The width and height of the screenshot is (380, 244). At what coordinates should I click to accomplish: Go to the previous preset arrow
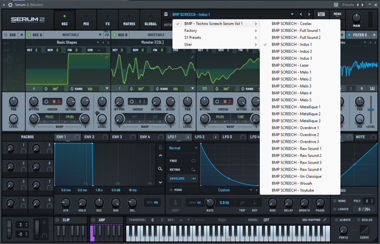301,14
